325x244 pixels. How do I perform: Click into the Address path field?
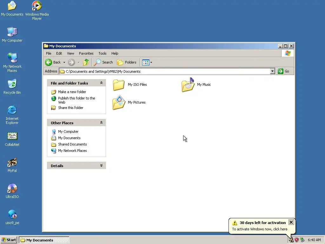pyautogui.click(x=164, y=71)
